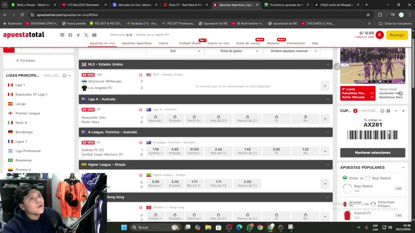This screenshot has height=233, width=415.
Task: Select Burayu odds 5.50
Action: click(156, 183)
